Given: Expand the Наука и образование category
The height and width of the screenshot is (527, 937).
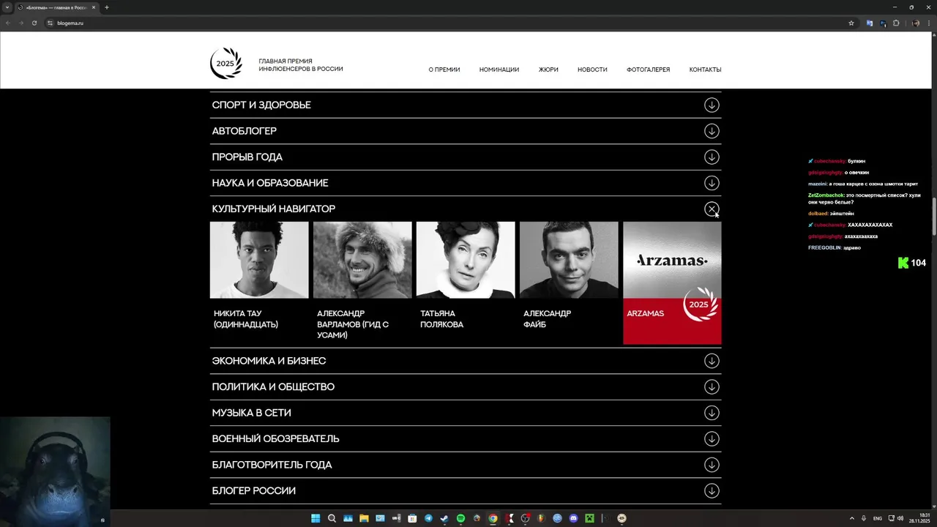Looking at the screenshot, I should tap(712, 183).
